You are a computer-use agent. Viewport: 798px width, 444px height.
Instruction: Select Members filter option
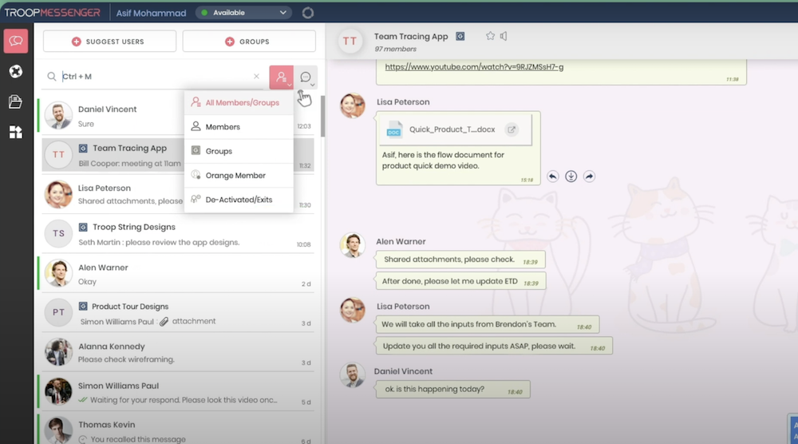(x=239, y=127)
